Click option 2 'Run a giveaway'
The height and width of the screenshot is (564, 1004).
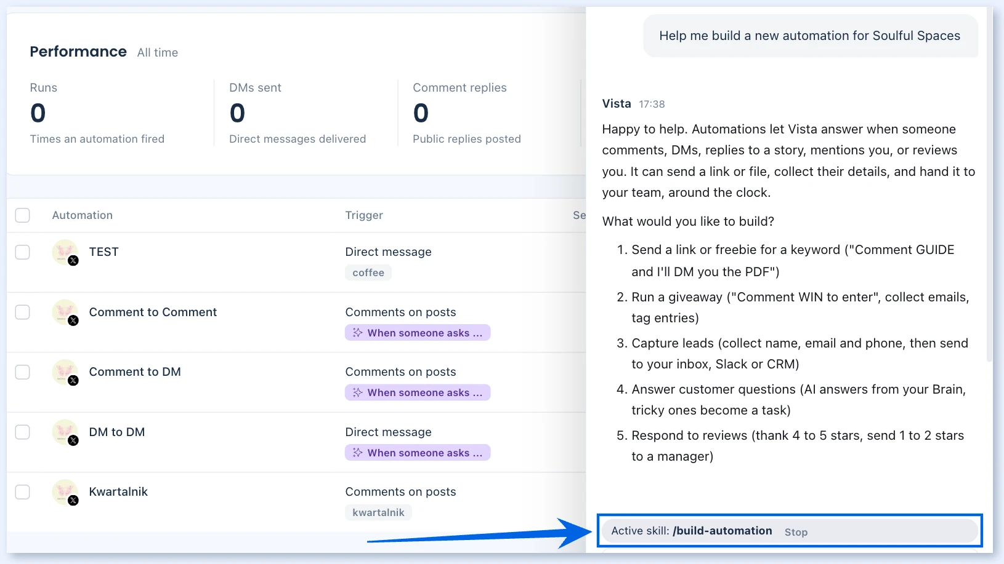click(x=800, y=308)
